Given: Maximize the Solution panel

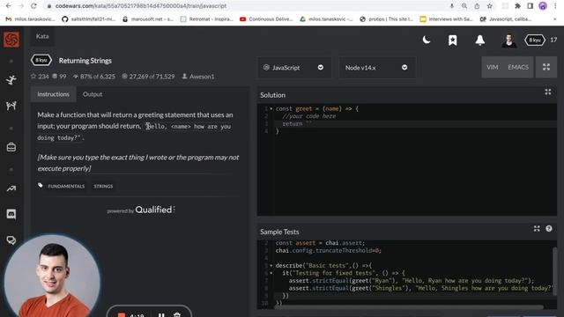Looking at the screenshot, I should (548, 92).
